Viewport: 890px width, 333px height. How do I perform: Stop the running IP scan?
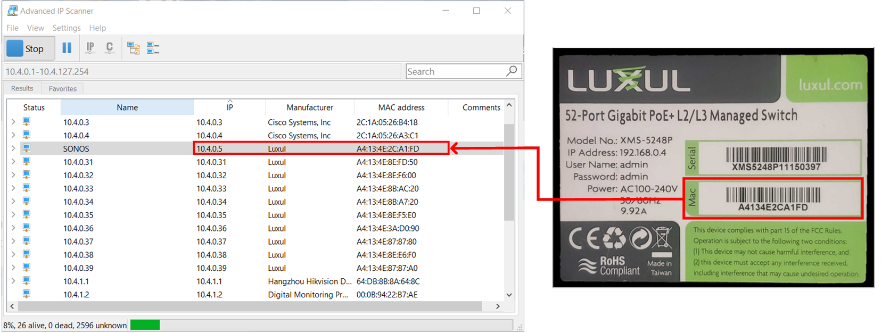[x=30, y=48]
